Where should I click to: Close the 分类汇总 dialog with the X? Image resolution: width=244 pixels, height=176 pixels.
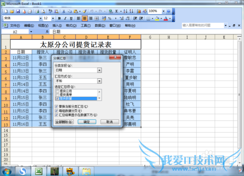[x=115, y=57]
